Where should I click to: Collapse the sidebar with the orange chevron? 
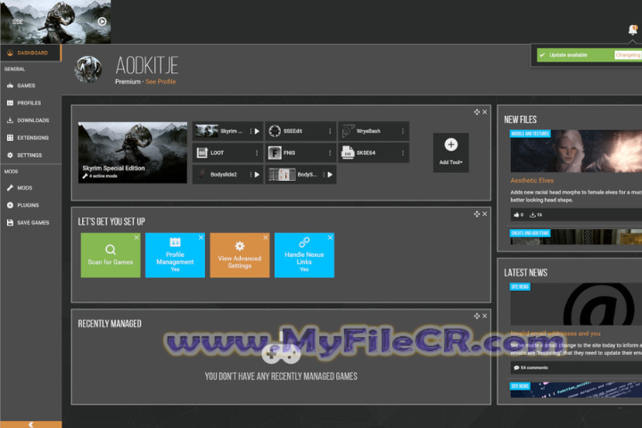(30, 424)
